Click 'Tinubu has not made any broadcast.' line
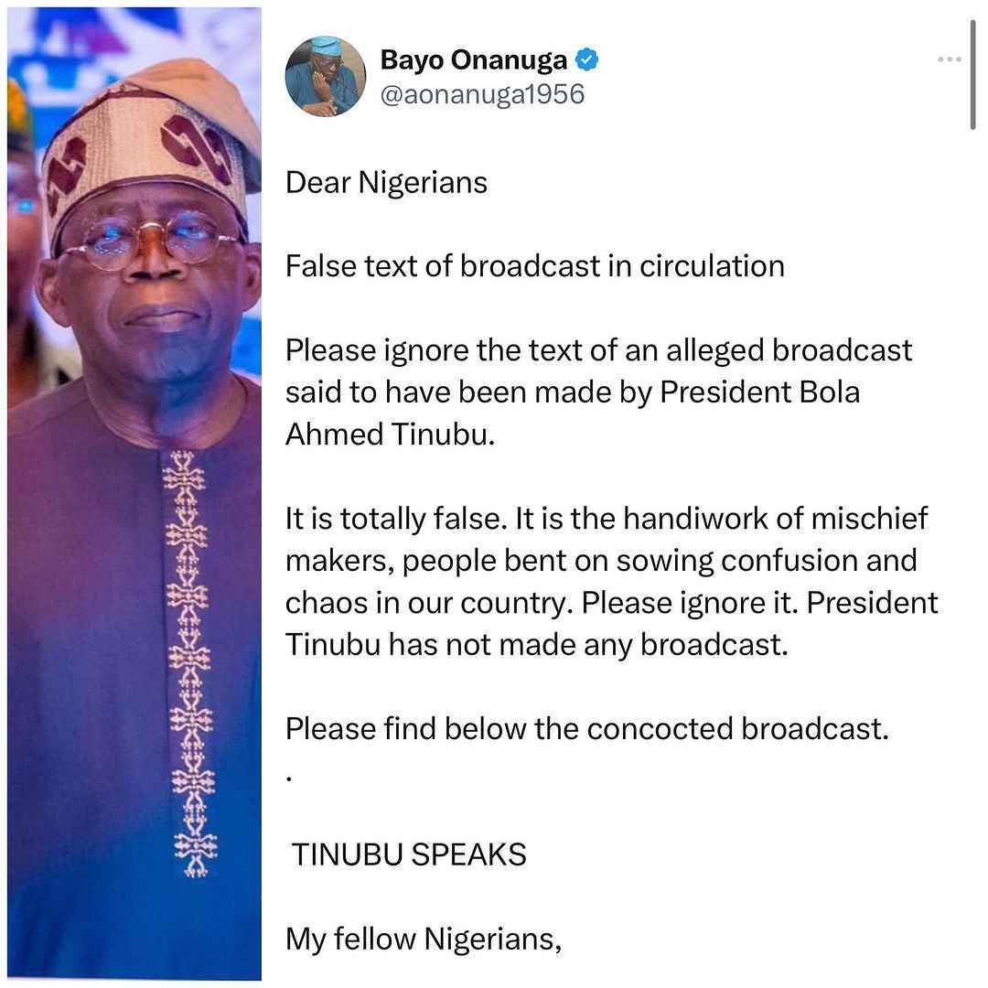 (x=537, y=645)
